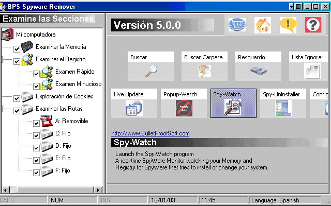The image size is (331, 206).
Task: Toggle the Examinar el Registro checkbox
Action: 17,61
